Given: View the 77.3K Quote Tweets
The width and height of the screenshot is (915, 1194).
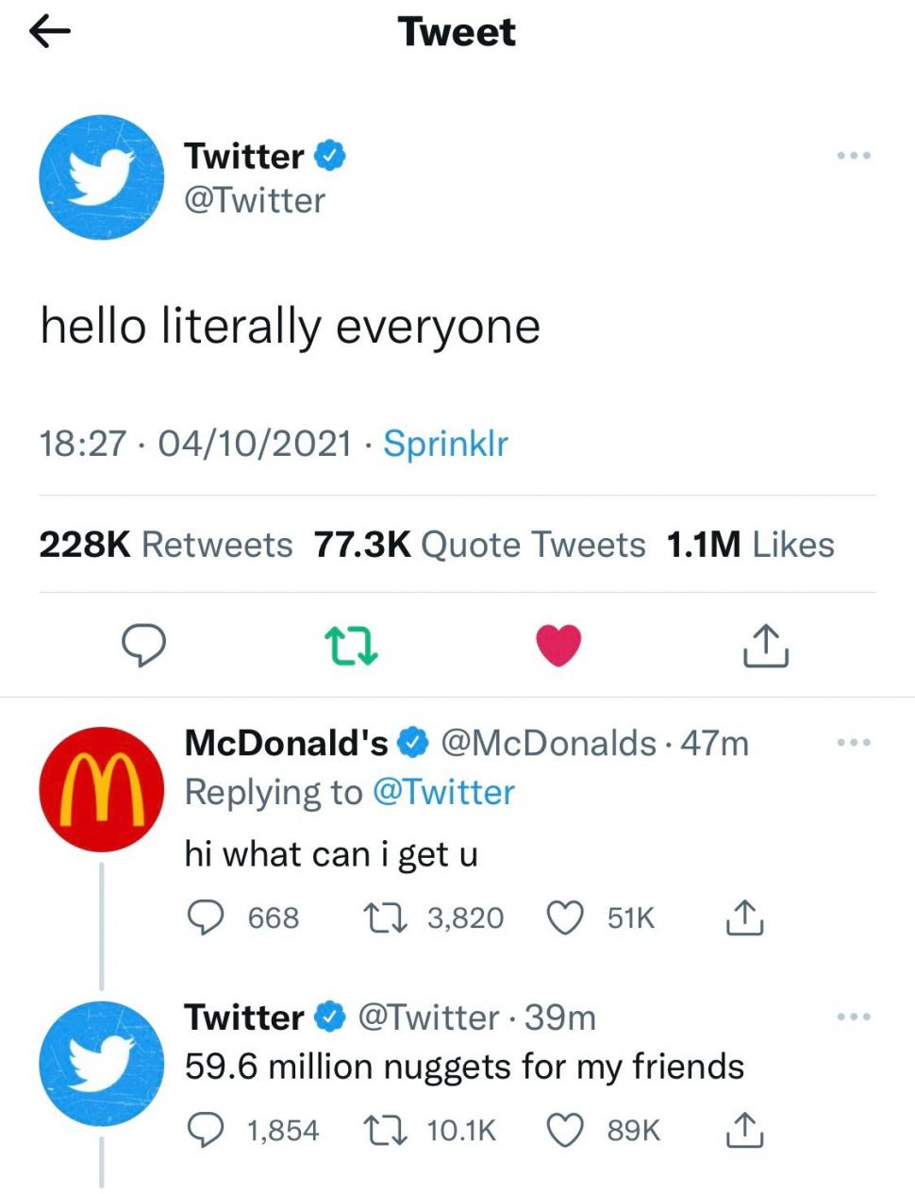Looking at the screenshot, I should tap(479, 545).
